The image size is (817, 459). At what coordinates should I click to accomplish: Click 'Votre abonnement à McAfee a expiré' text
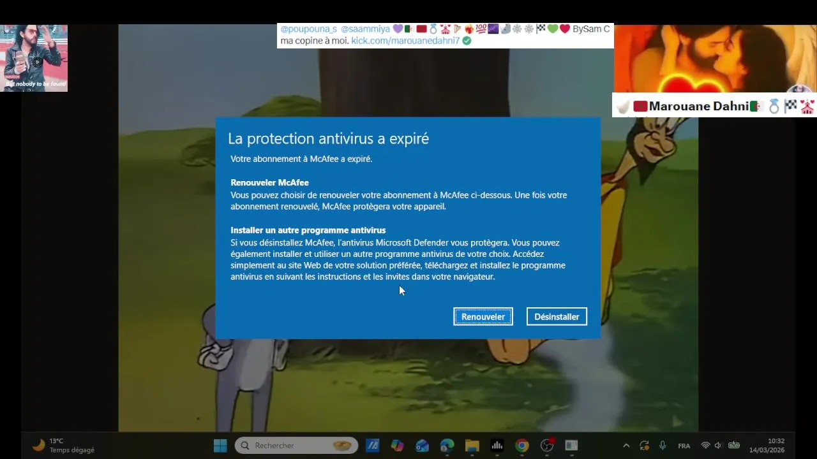(x=301, y=159)
